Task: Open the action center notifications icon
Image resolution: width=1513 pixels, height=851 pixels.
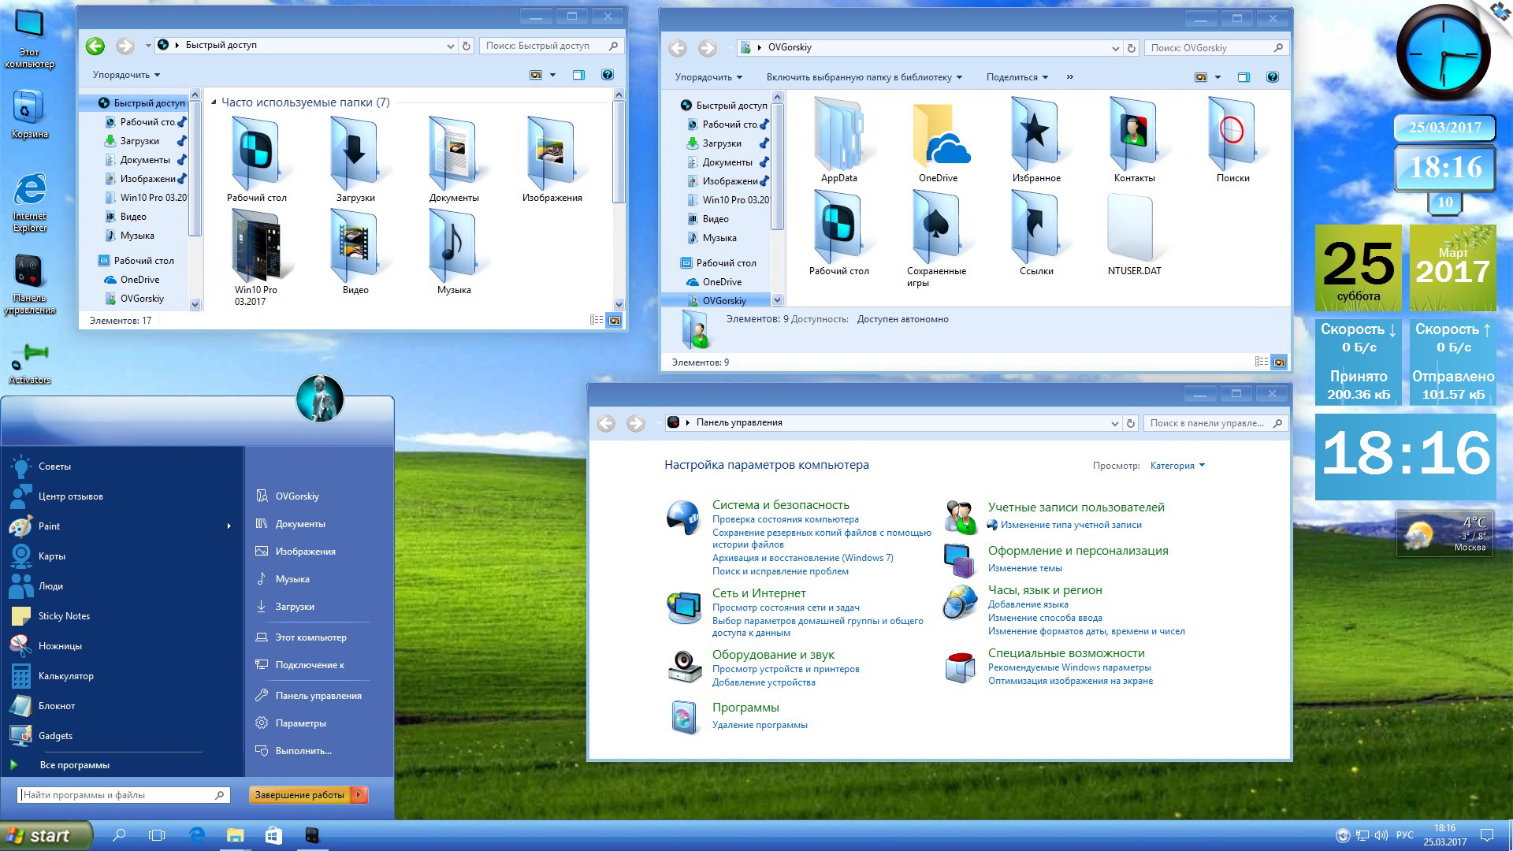Action: point(1486,835)
